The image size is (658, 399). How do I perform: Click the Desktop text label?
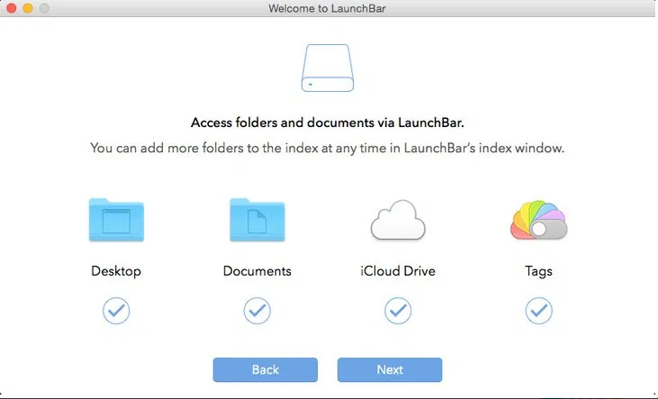click(x=116, y=270)
